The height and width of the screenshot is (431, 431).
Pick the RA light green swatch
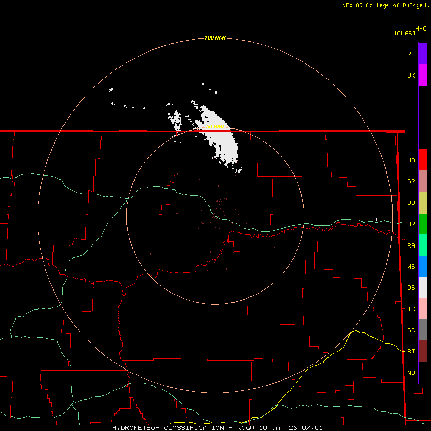coord(423,245)
